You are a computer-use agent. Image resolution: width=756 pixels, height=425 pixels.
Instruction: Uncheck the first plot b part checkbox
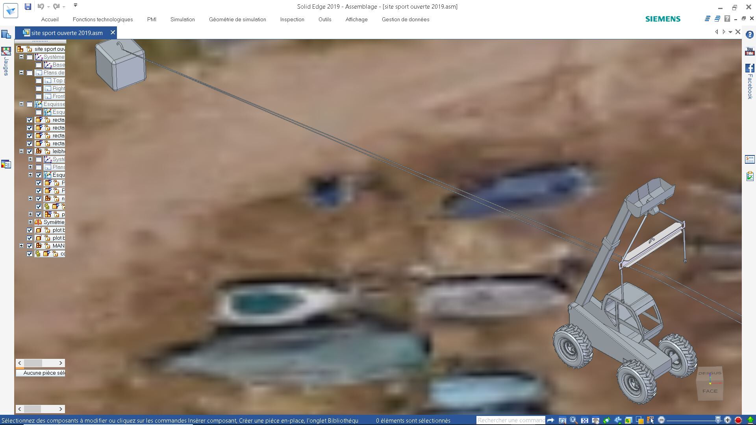30,230
